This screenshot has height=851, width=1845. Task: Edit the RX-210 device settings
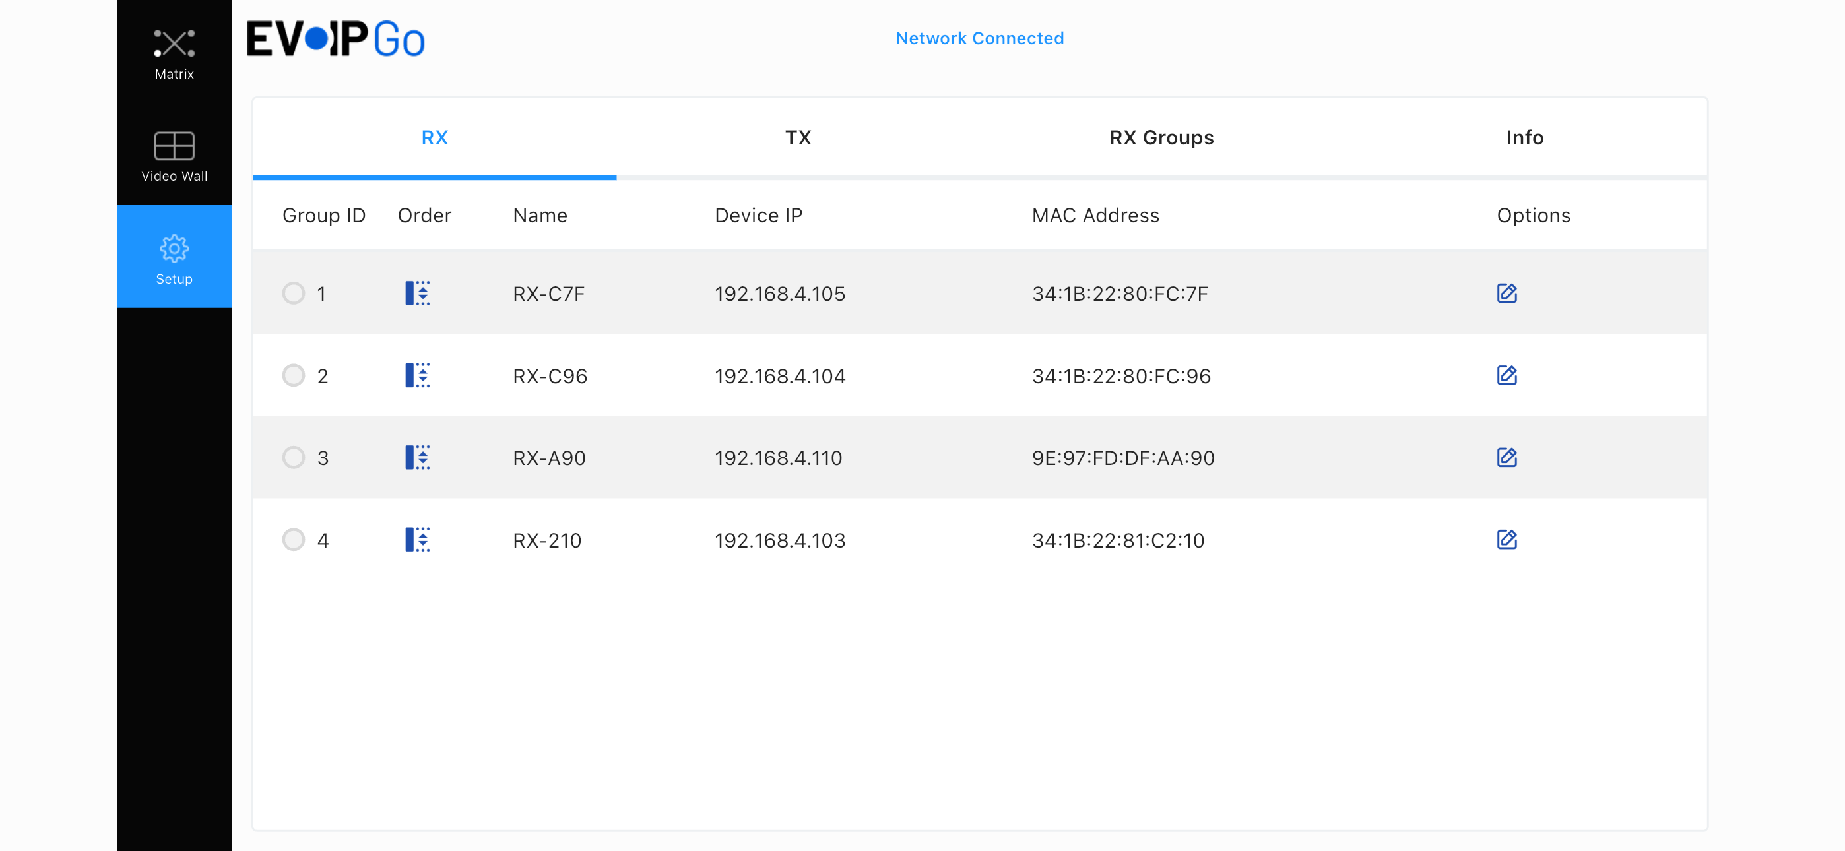pyautogui.click(x=1507, y=540)
